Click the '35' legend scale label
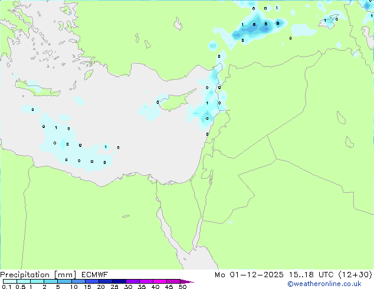The image size is (374, 289). point(142,287)
